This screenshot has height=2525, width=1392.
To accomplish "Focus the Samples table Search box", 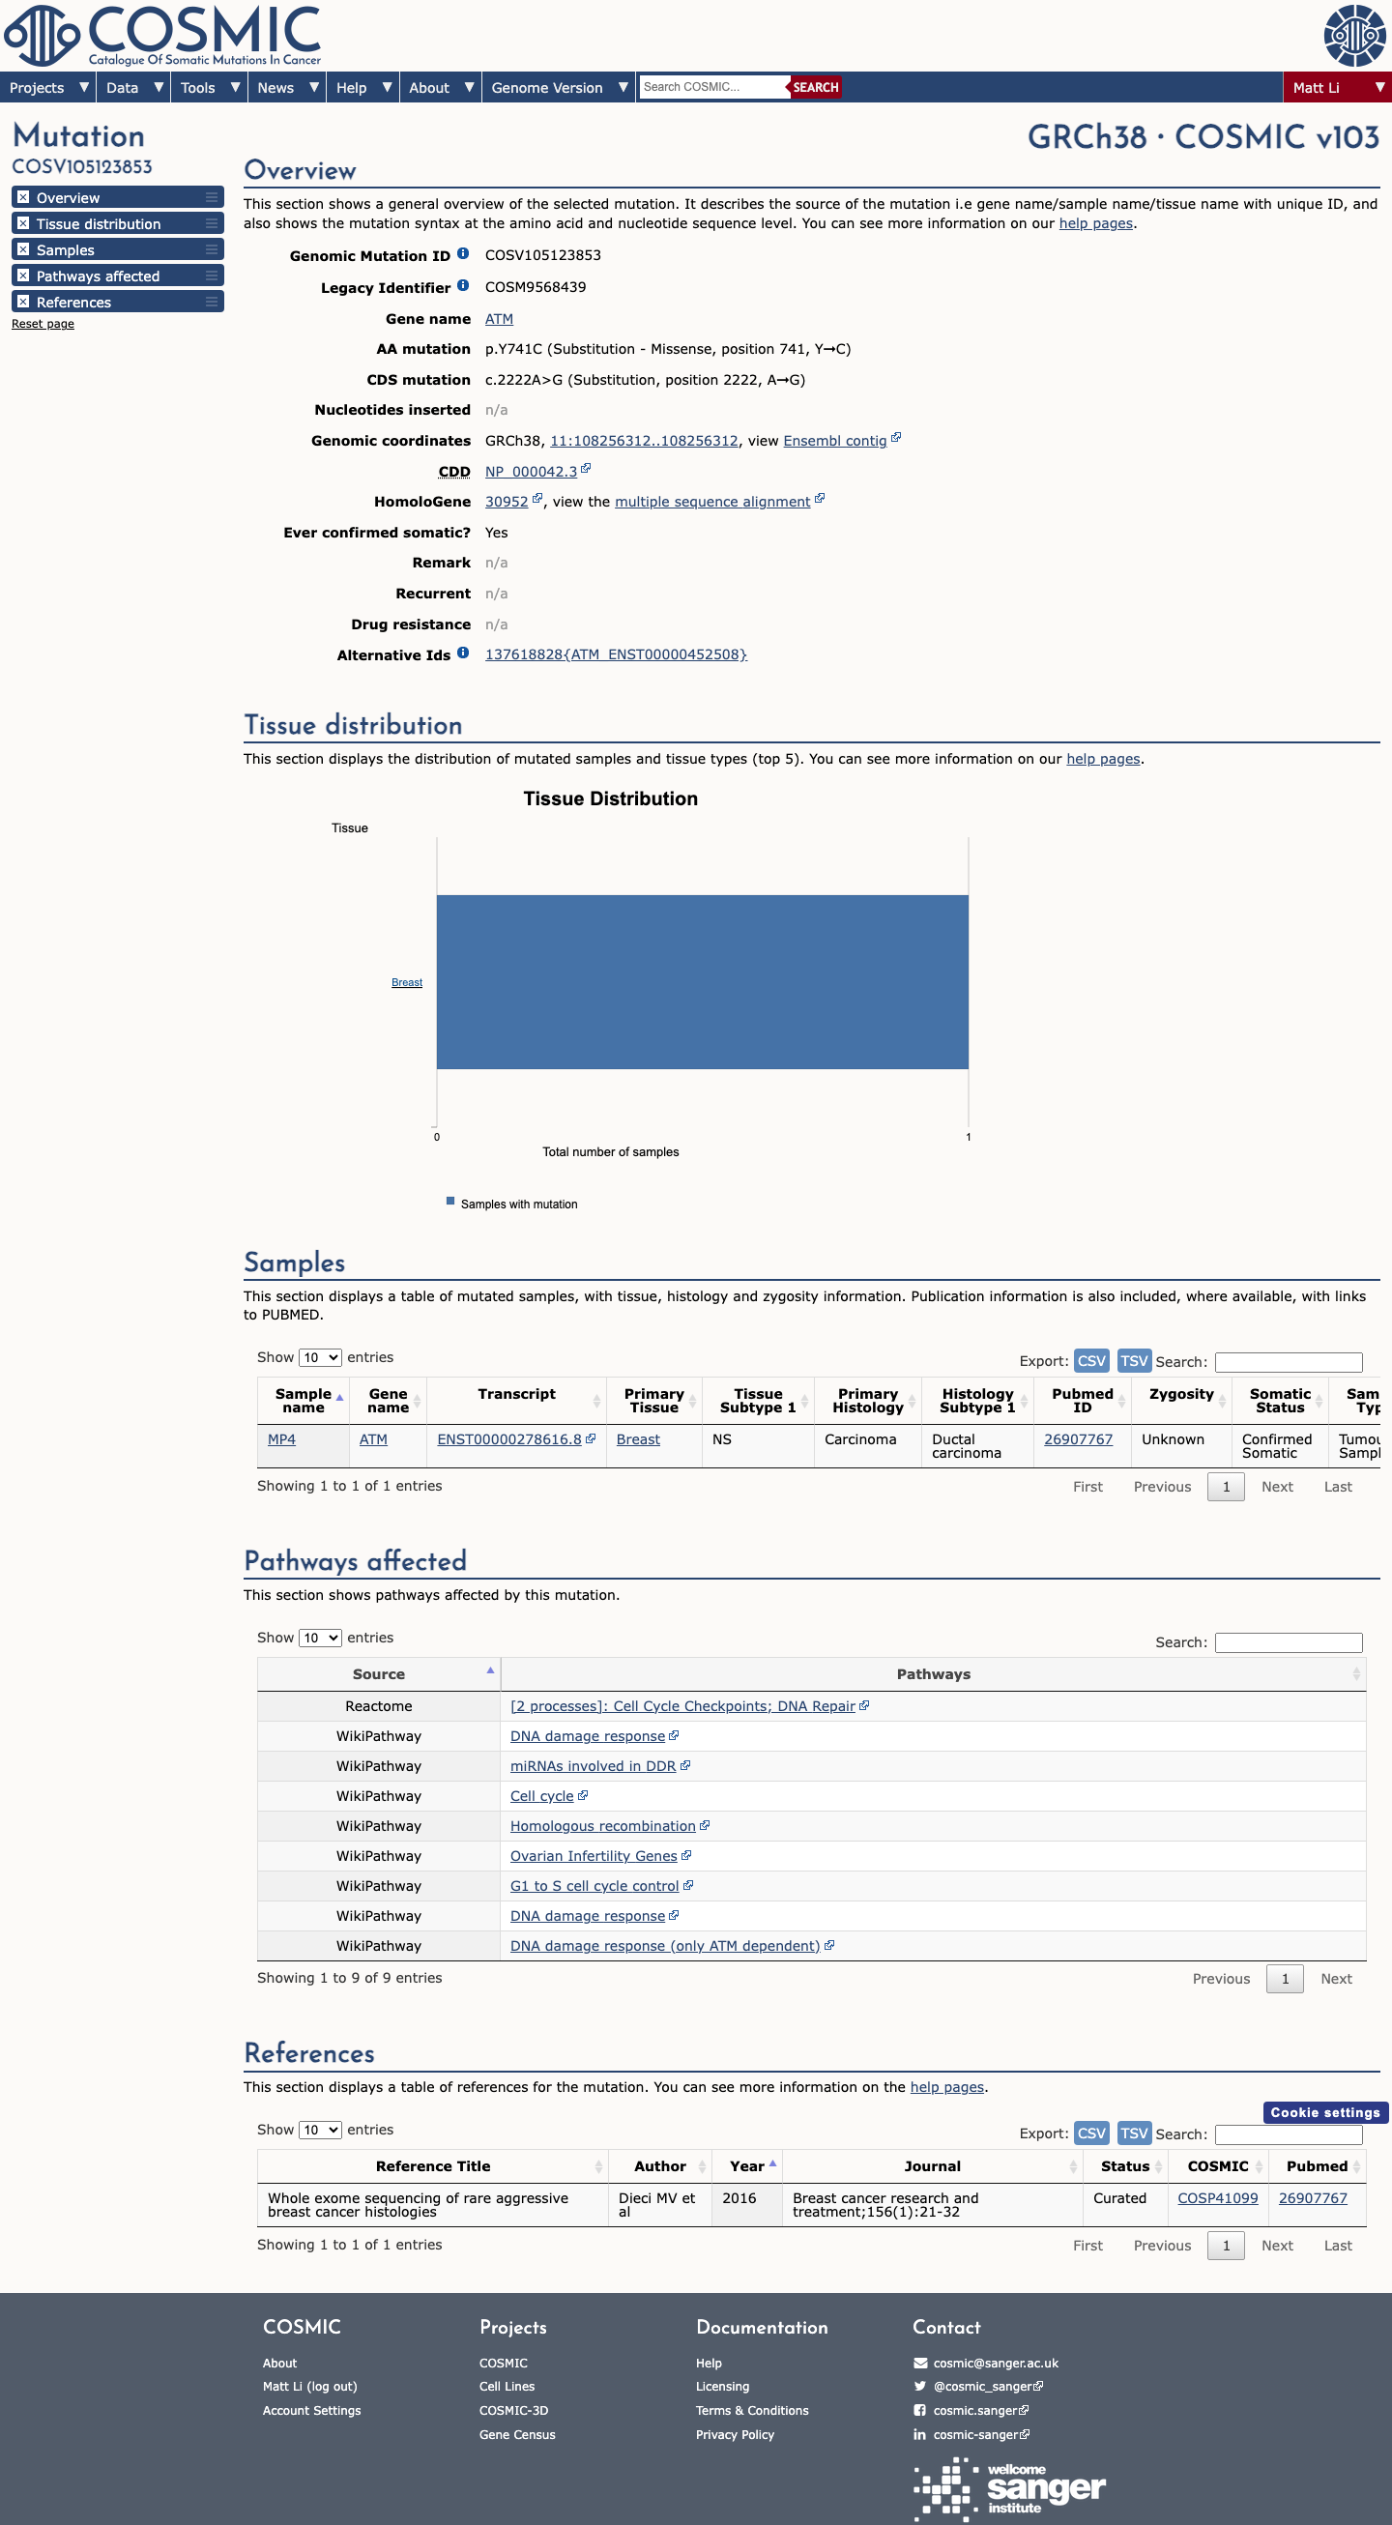I will (x=1289, y=1361).
